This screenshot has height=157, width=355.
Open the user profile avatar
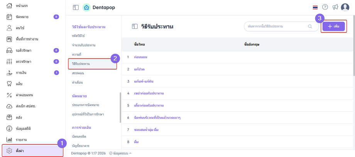345,7
